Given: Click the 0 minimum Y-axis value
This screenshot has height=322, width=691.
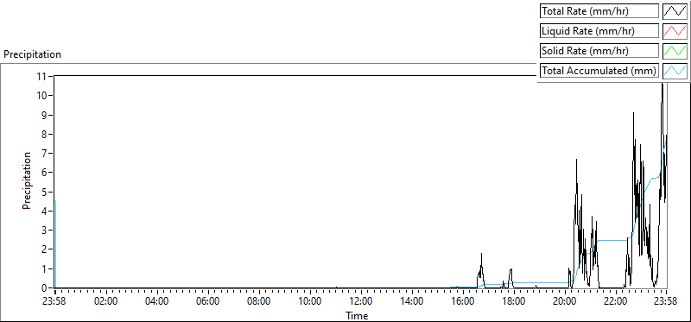Looking at the screenshot, I should click(x=45, y=288).
